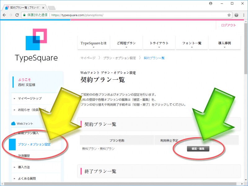
Task: Click the browser back arrow
Action: 5,15
